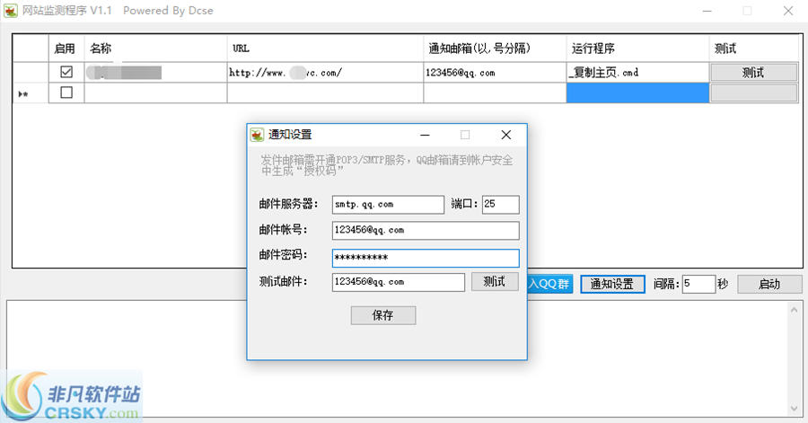Click the log scrollbar down arrow

coord(795,408)
